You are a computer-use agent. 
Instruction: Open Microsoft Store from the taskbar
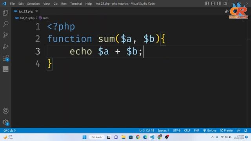(131, 137)
